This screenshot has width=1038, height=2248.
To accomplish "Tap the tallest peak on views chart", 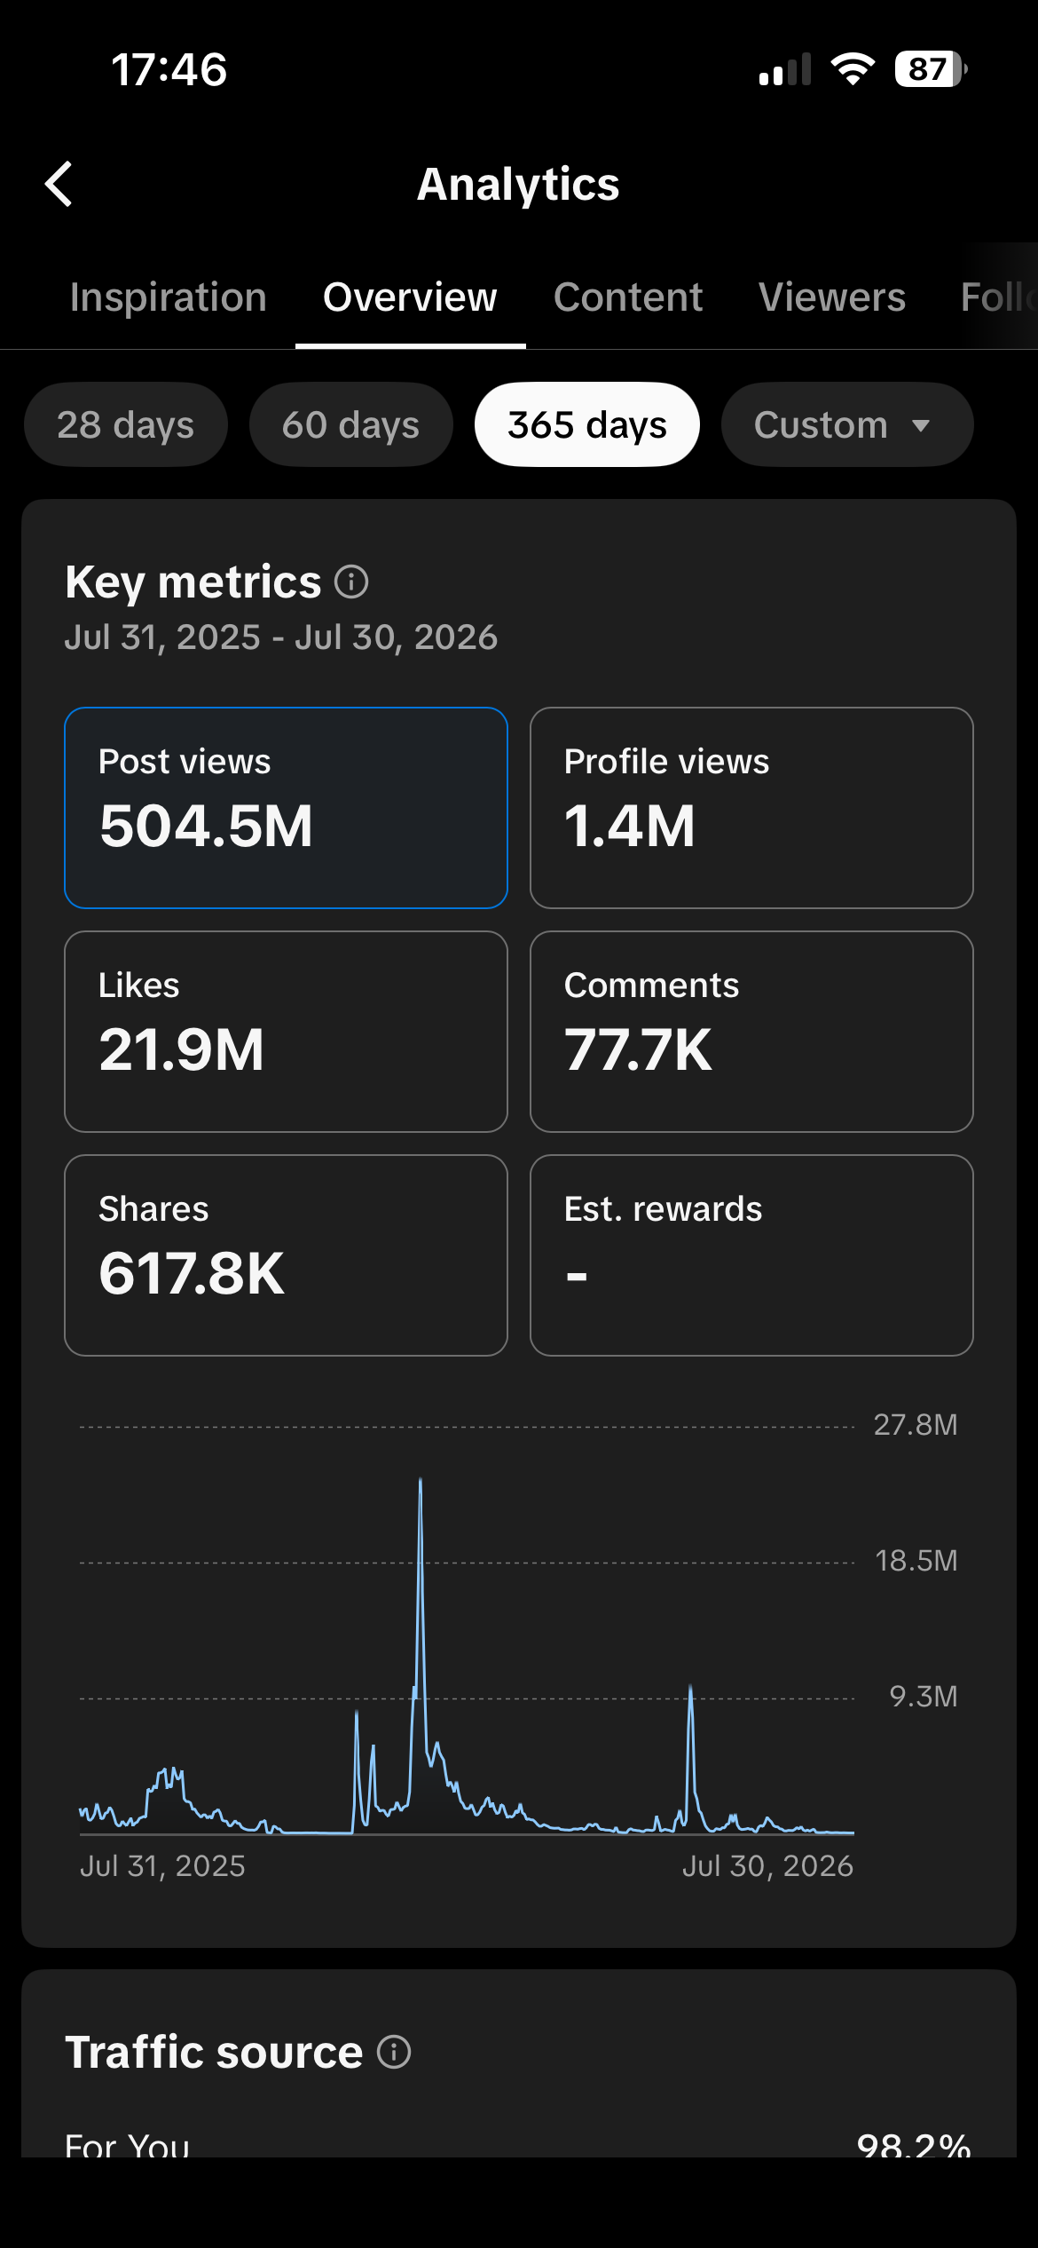I will pyautogui.click(x=421, y=1481).
